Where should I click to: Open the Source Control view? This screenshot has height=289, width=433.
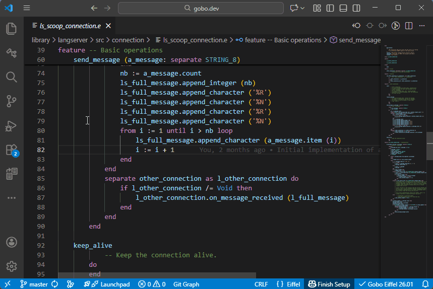coord(12,101)
